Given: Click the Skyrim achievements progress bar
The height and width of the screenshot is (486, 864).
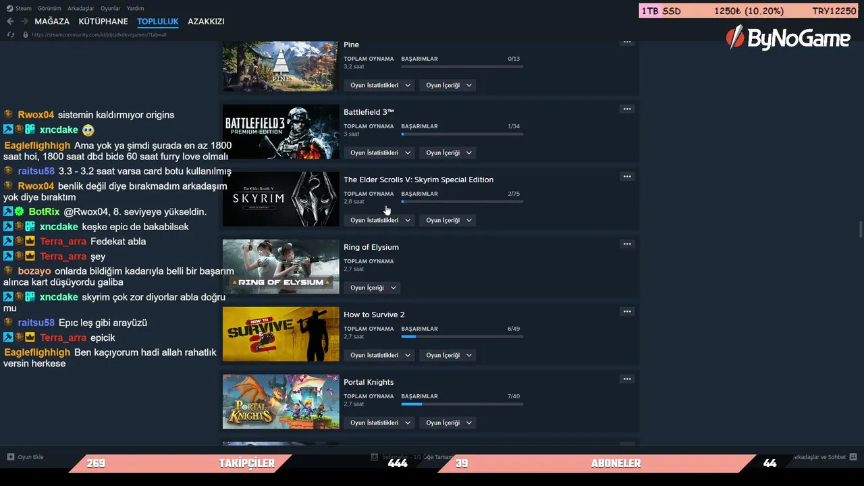Looking at the screenshot, I should coord(462,201).
